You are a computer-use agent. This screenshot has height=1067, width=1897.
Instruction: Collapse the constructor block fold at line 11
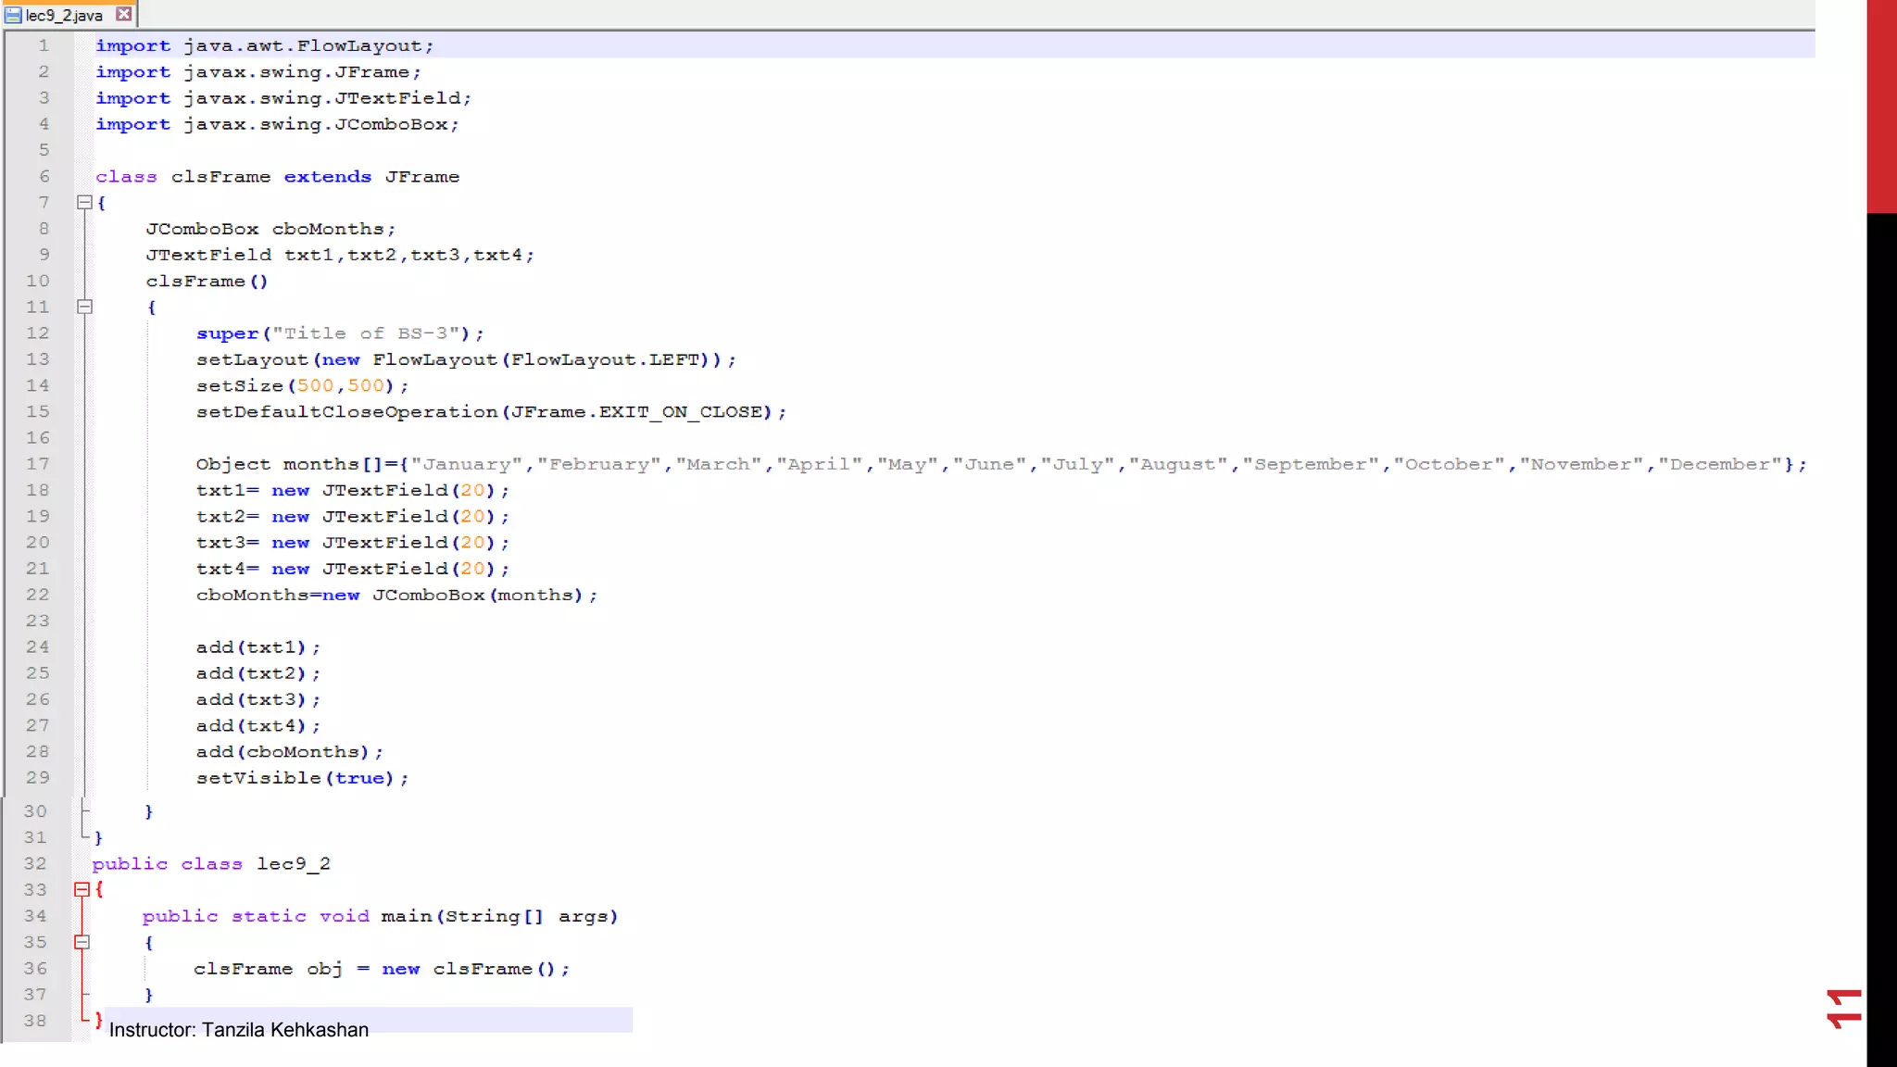(84, 307)
